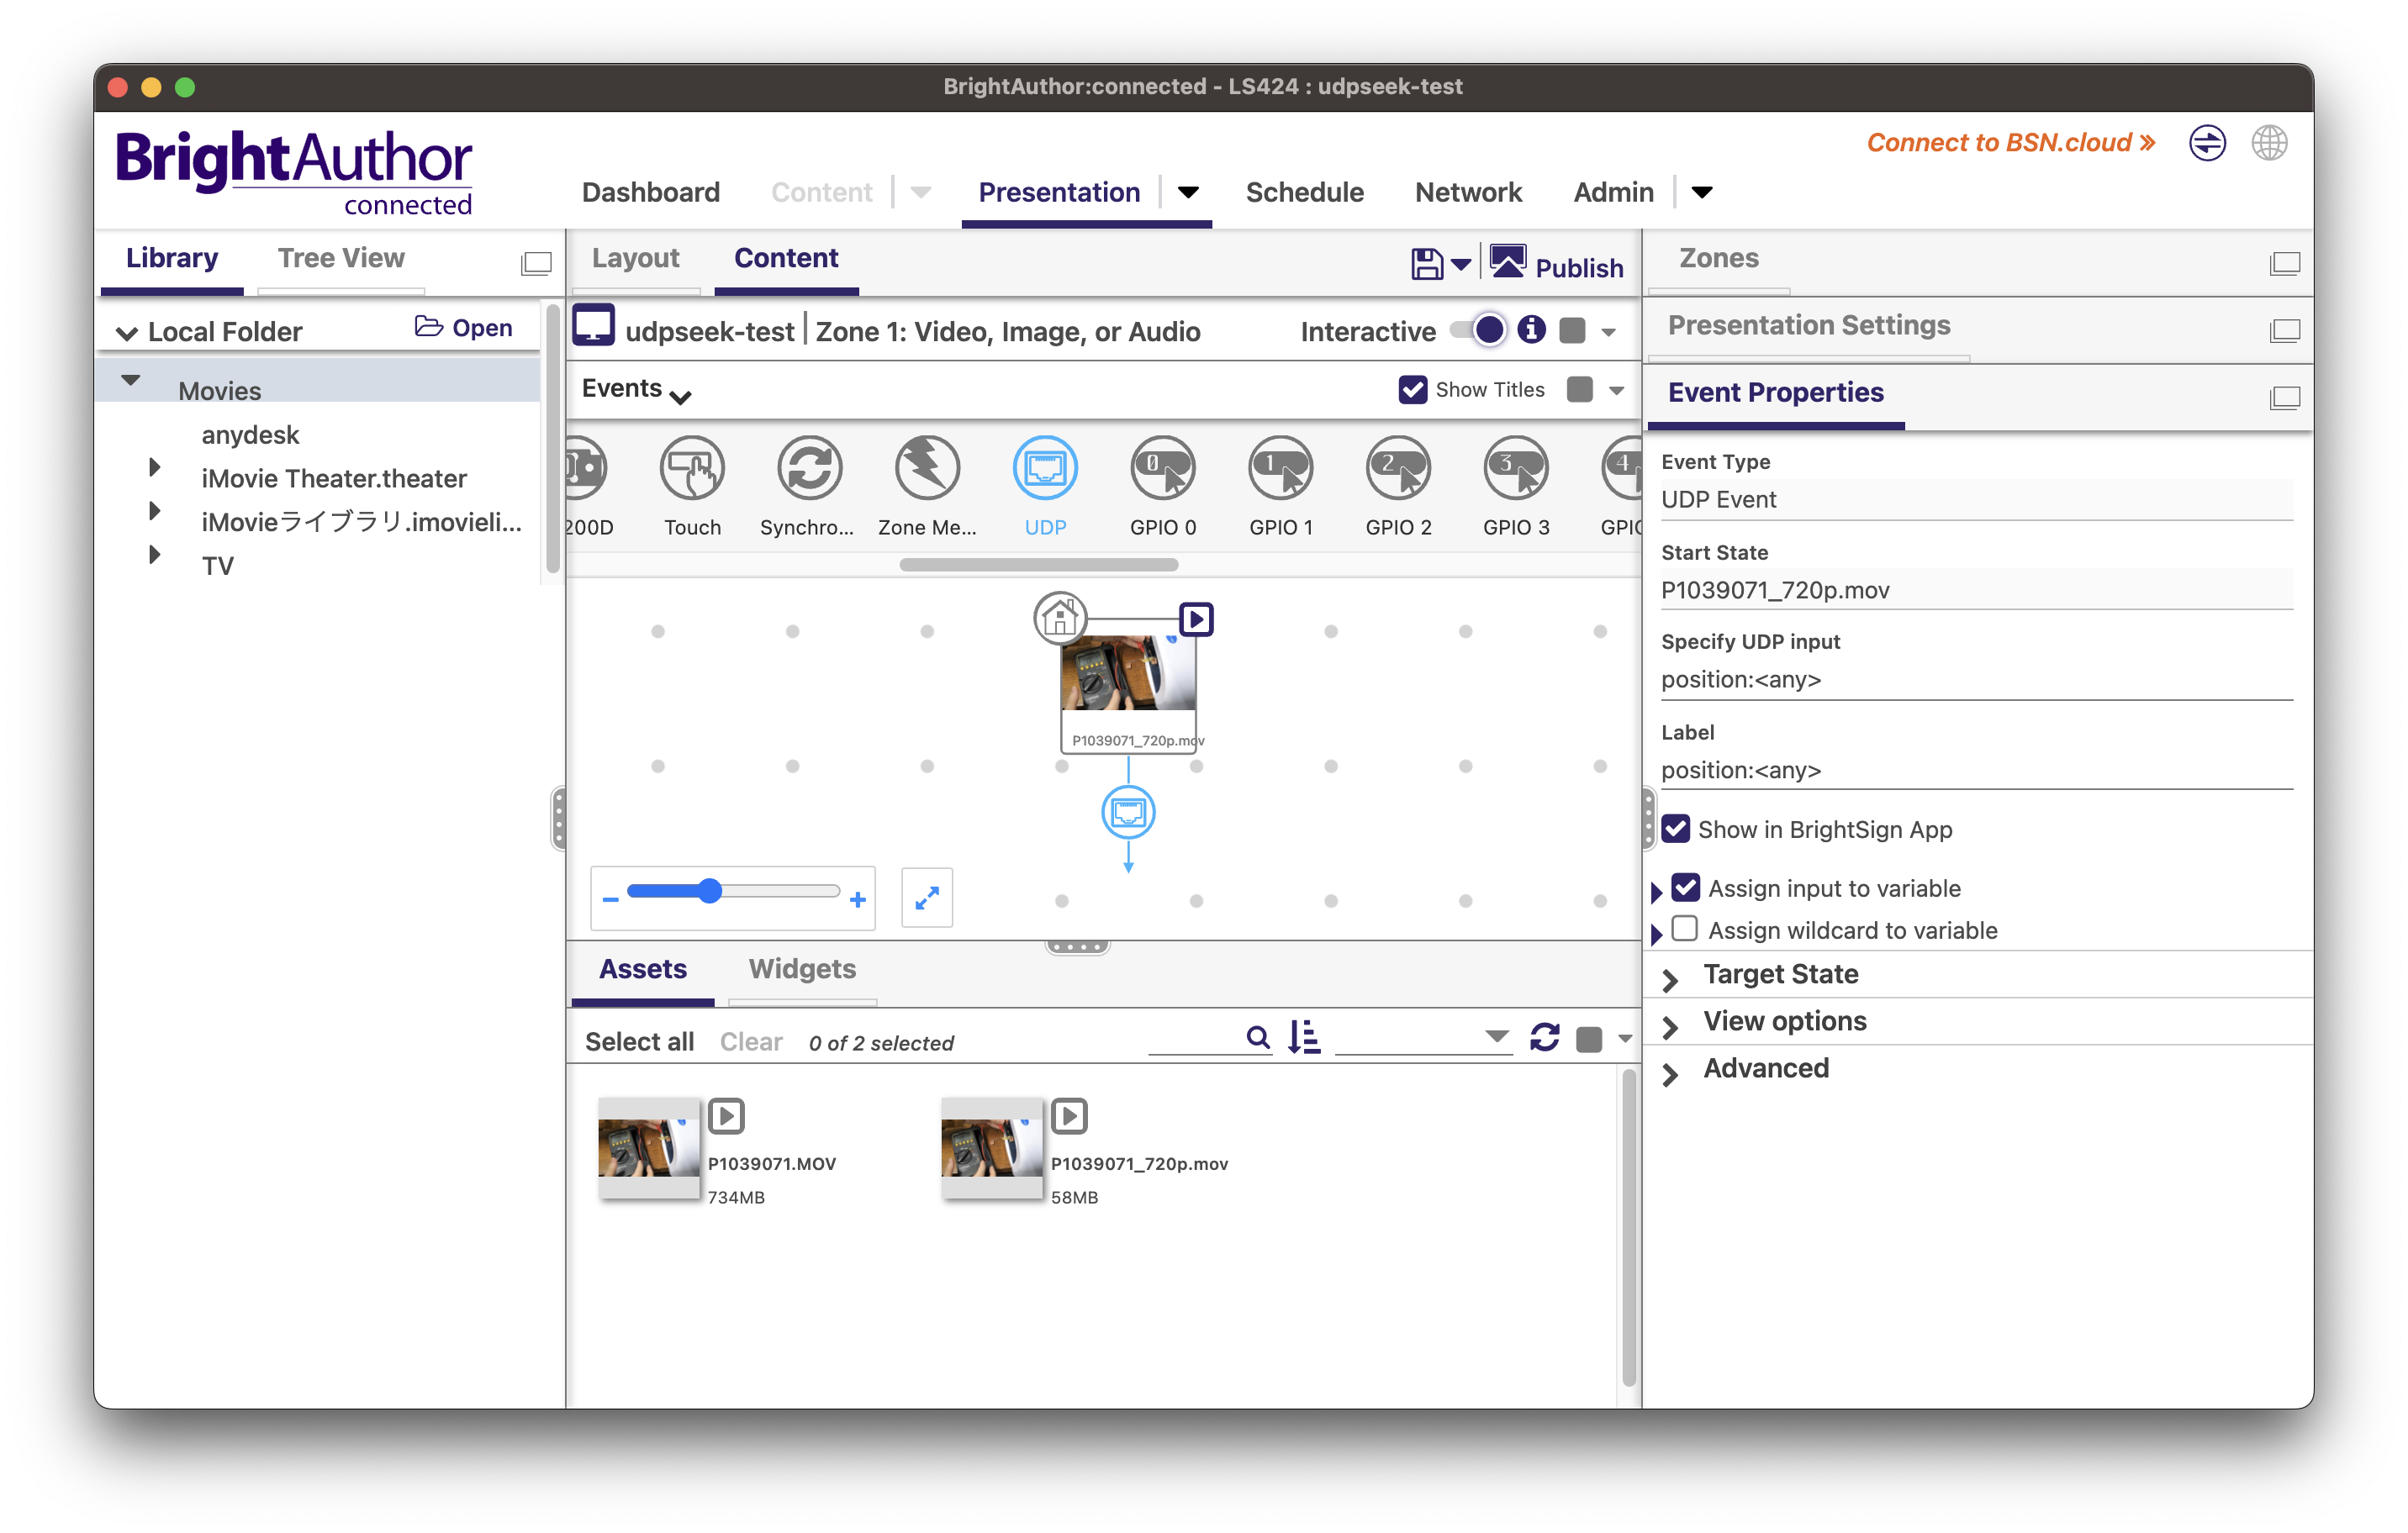2408x1533 pixels.
Task: Select the Touch event icon
Action: pos(691,469)
